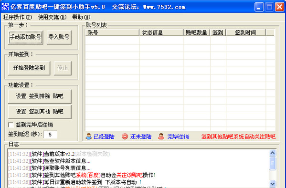Open the 使用交流(R) menu

tap(52, 17)
